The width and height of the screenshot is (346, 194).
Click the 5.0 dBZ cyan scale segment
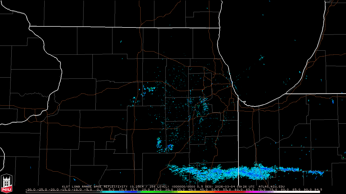(111, 192)
